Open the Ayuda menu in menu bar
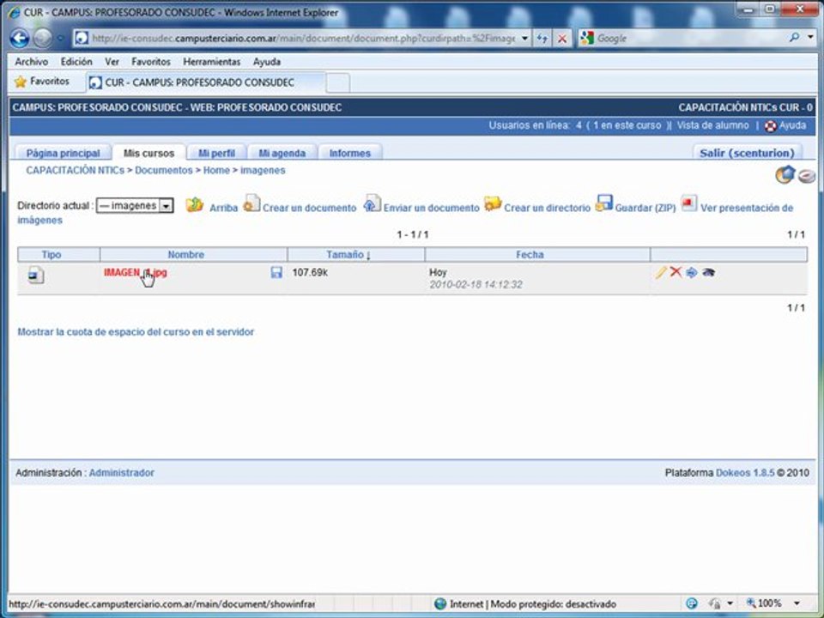This screenshot has width=824, height=618. pos(266,62)
